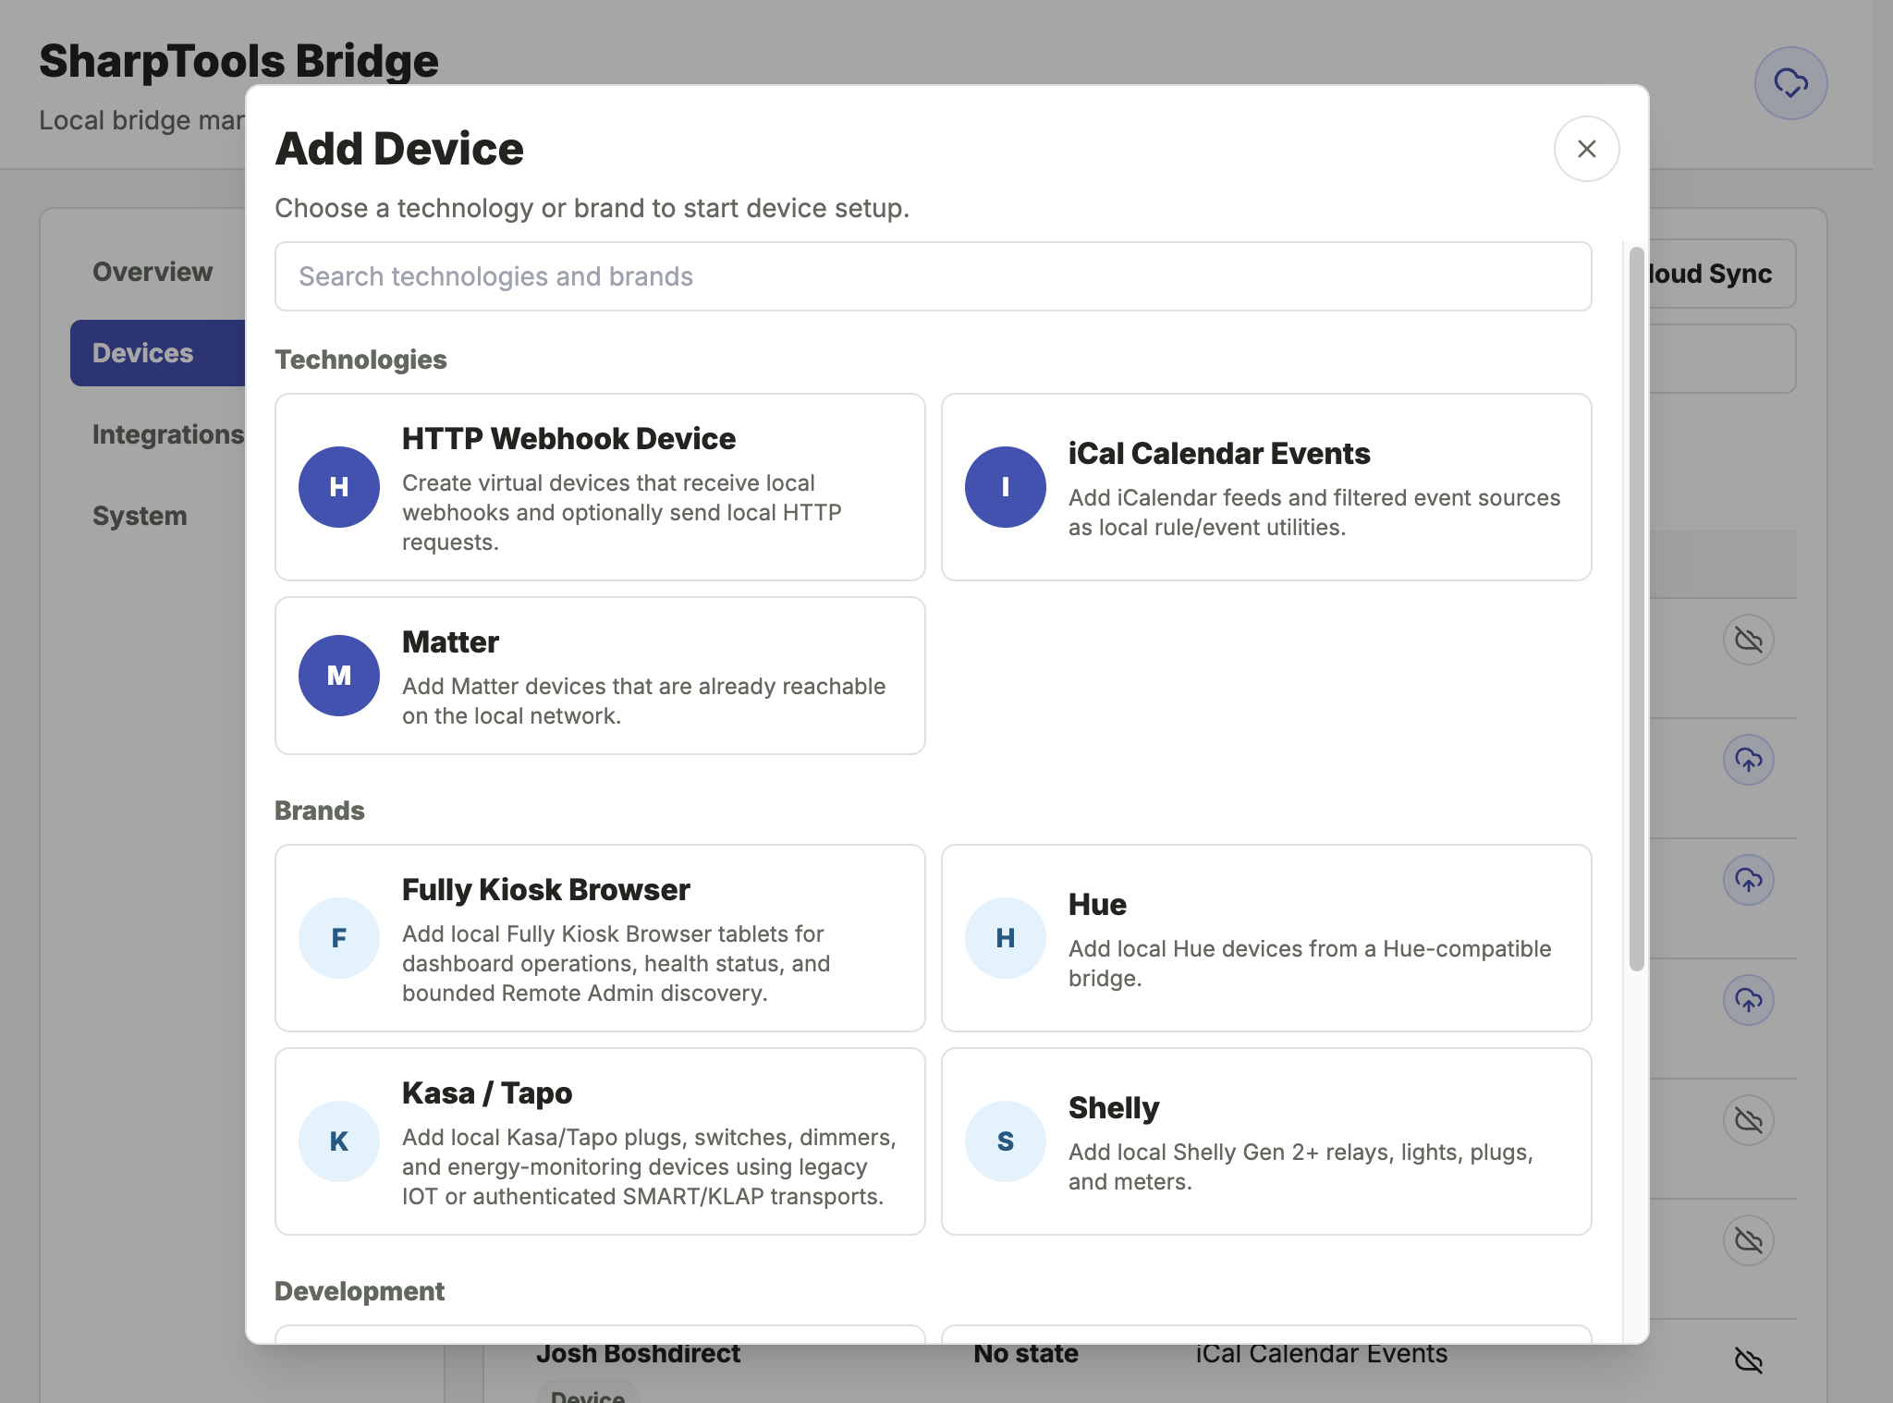Toggle cloud-off sync icon on Josh Boshdirect row
This screenshot has width=1893, height=1403.
1748,1360
